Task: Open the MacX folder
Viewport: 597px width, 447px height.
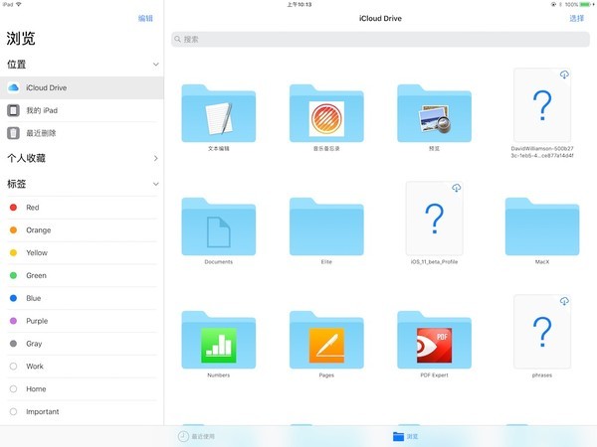Action: [542, 226]
